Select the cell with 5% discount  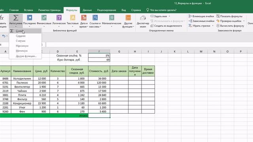point(99,56)
